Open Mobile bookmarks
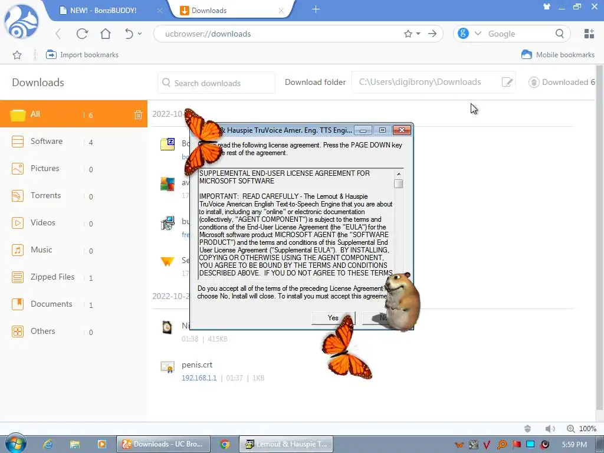The image size is (604, 453). [558, 55]
